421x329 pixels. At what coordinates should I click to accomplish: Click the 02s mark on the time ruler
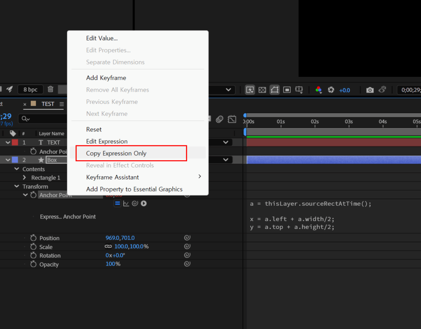click(x=315, y=122)
